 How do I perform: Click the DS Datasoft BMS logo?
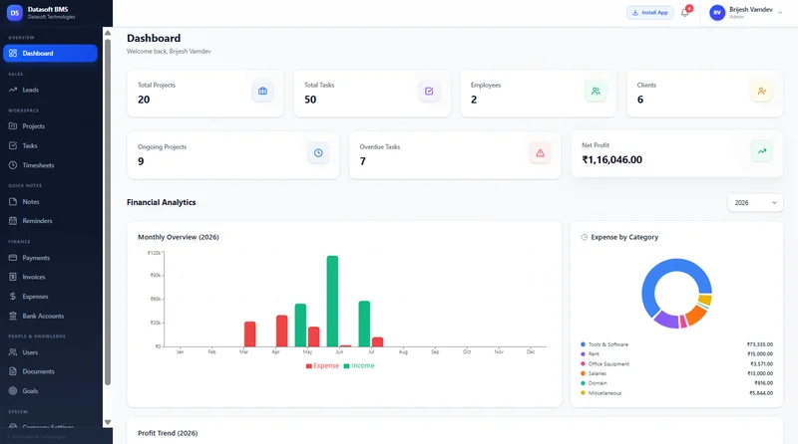[x=15, y=13]
